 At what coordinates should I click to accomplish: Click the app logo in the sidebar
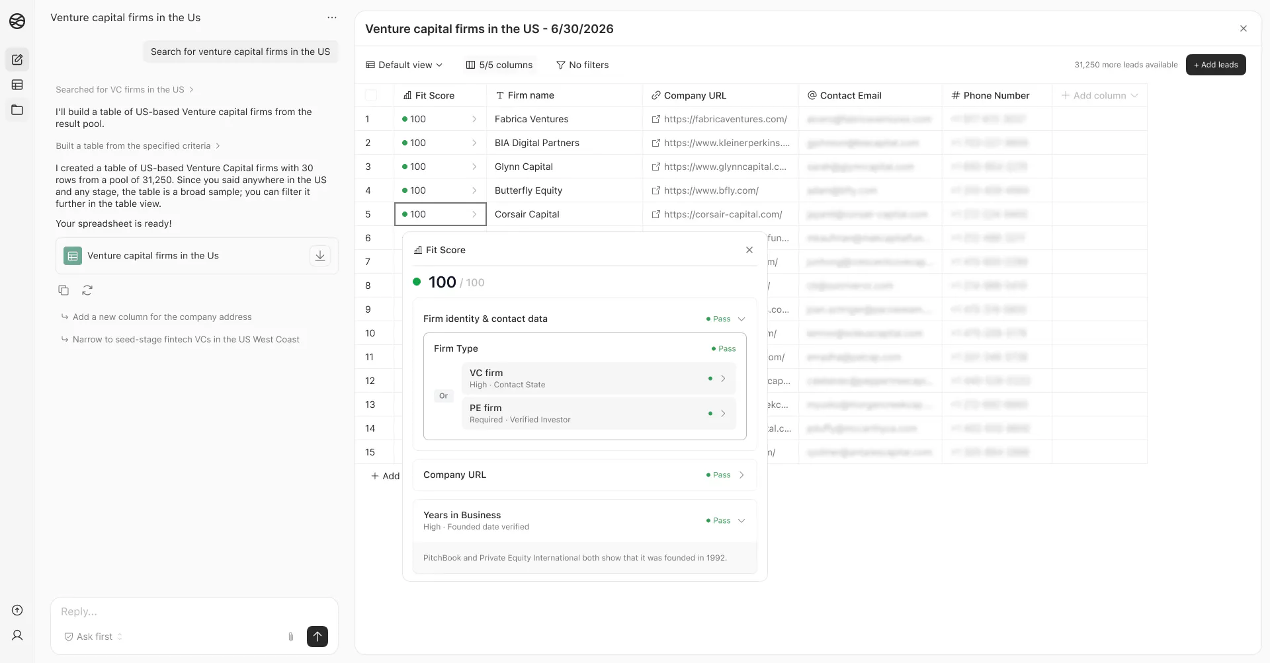17,21
